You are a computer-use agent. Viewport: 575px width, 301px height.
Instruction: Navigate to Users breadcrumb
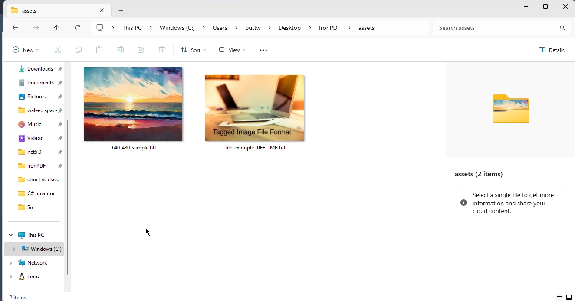coord(220,28)
